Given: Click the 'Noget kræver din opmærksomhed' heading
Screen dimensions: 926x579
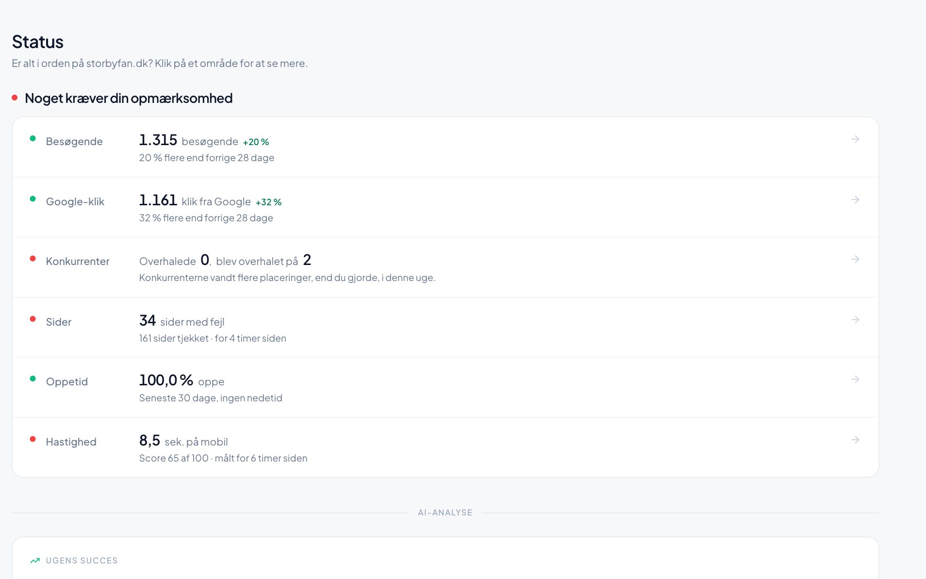Looking at the screenshot, I should [x=129, y=98].
